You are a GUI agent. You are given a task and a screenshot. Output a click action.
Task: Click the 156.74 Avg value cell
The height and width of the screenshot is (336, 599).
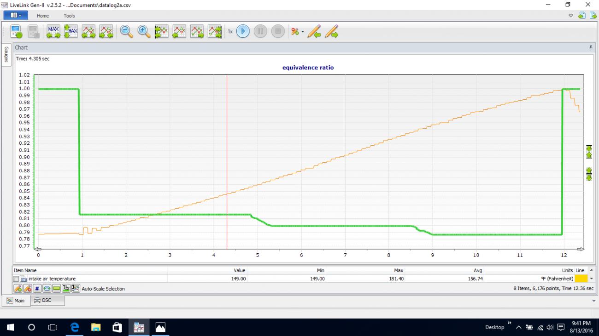point(445,279)
